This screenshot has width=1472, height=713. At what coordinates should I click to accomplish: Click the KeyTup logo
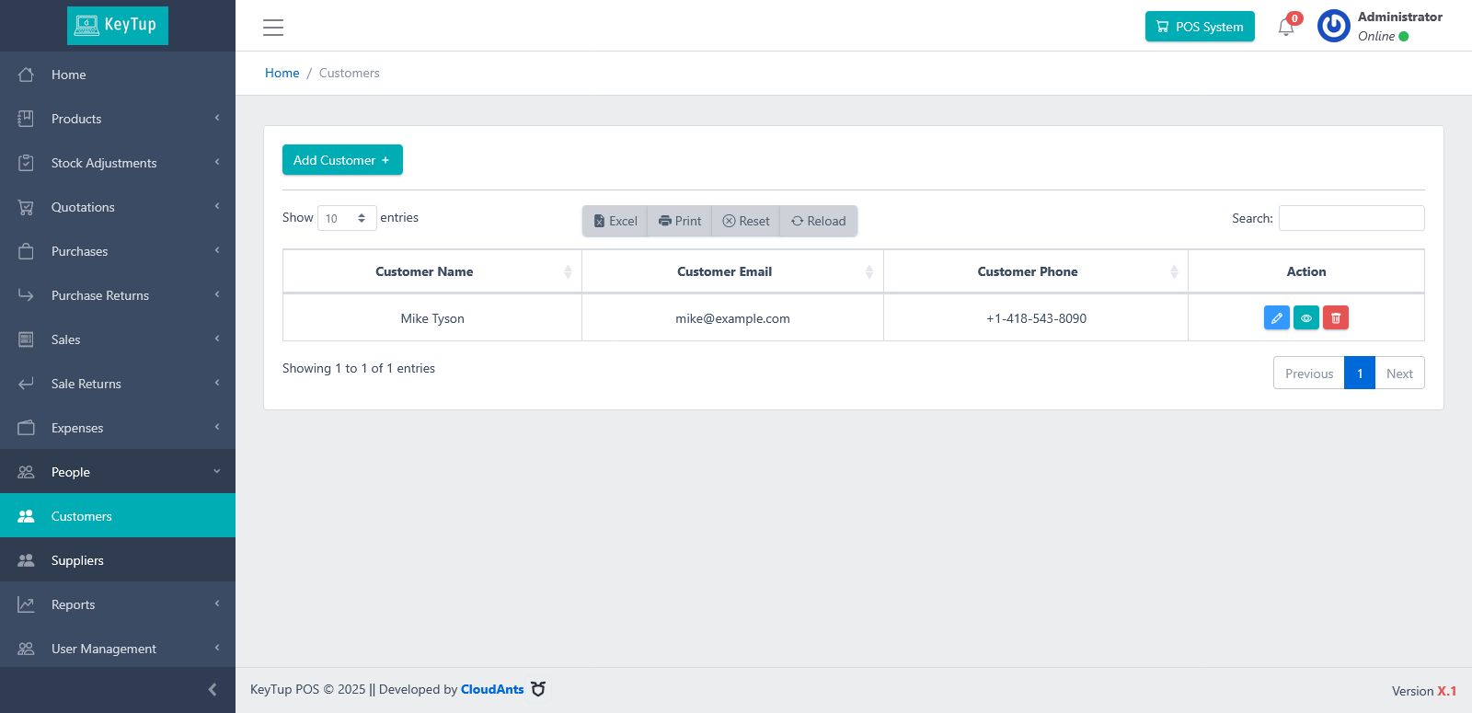pos(118,25)
